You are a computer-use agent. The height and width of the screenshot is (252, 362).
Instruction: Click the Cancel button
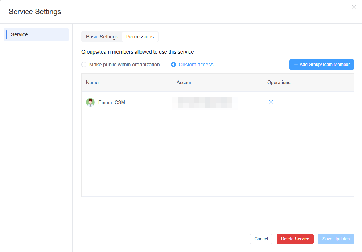(261, 239)
